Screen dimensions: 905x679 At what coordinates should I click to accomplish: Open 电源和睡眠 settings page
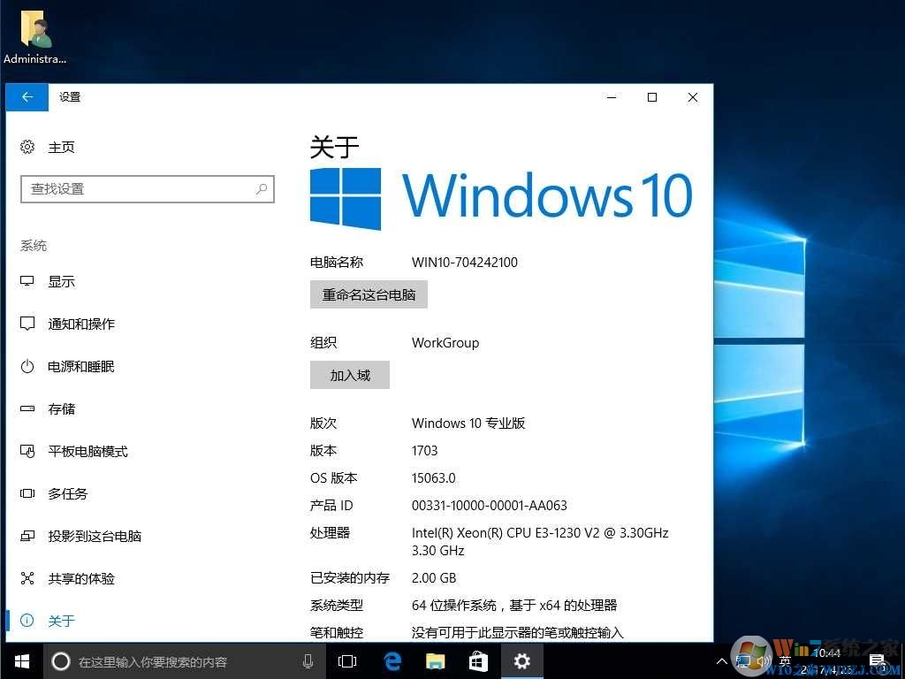pos(81,367)
